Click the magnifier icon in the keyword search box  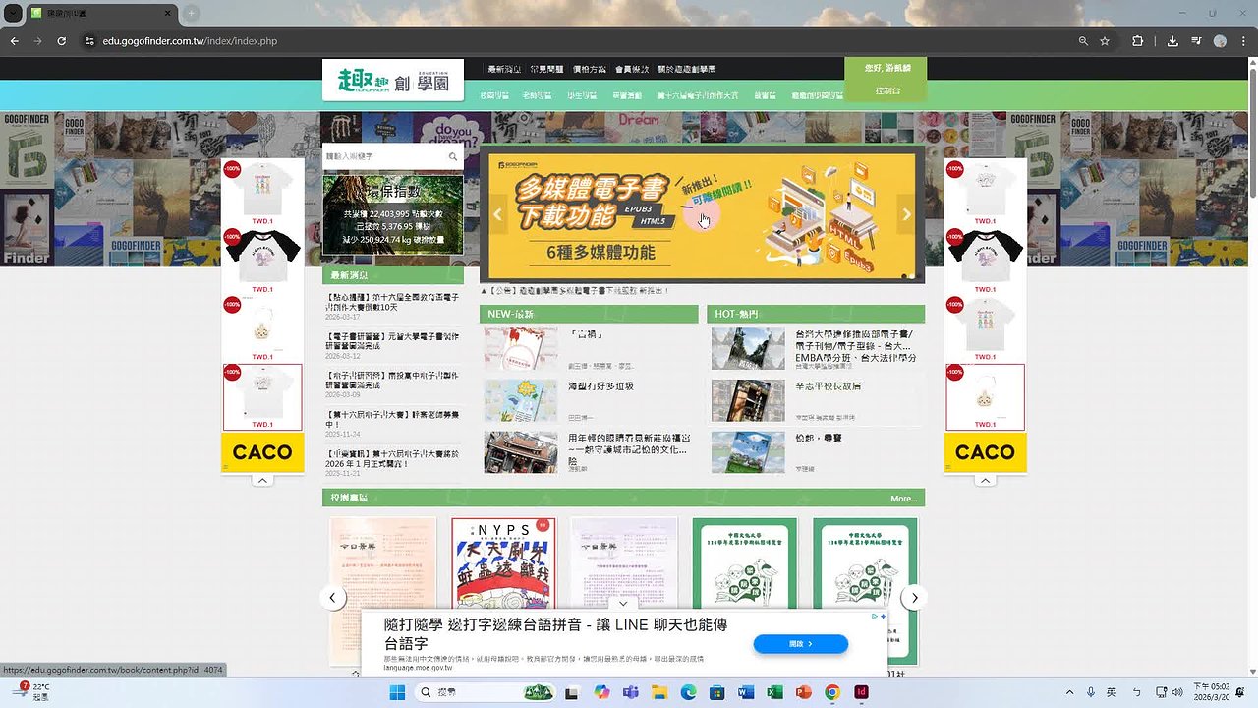[453, 156]
